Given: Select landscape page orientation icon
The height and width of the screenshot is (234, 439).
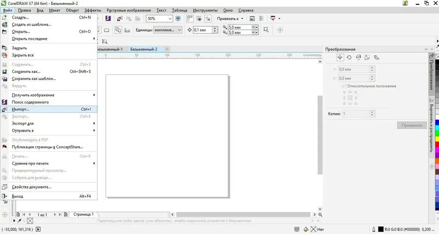Looking at the screenshot, I should (x=106, y=30).
